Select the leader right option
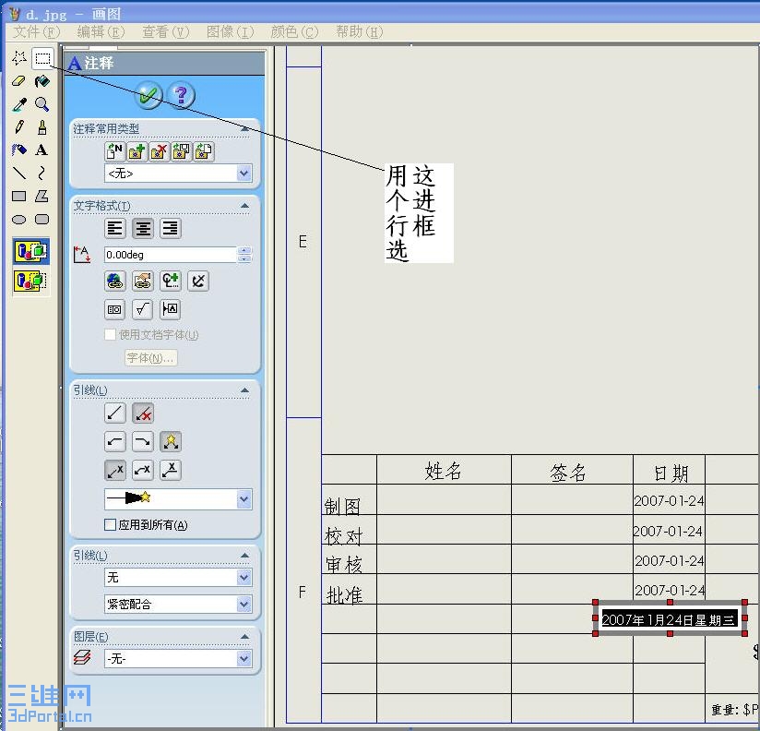This screenshot has width=760, height=731. [x=142, y=441]
